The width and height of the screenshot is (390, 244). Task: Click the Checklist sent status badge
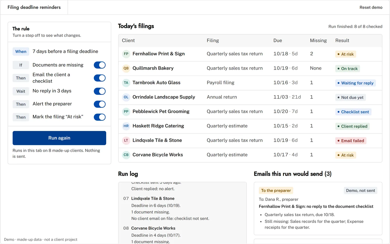pos(353,112)
